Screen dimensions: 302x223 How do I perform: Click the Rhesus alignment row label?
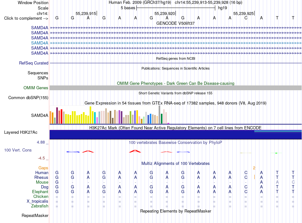(41, 177)
